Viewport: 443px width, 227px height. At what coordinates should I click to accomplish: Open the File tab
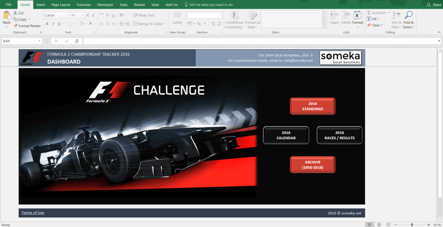click(x=9, y=5)
